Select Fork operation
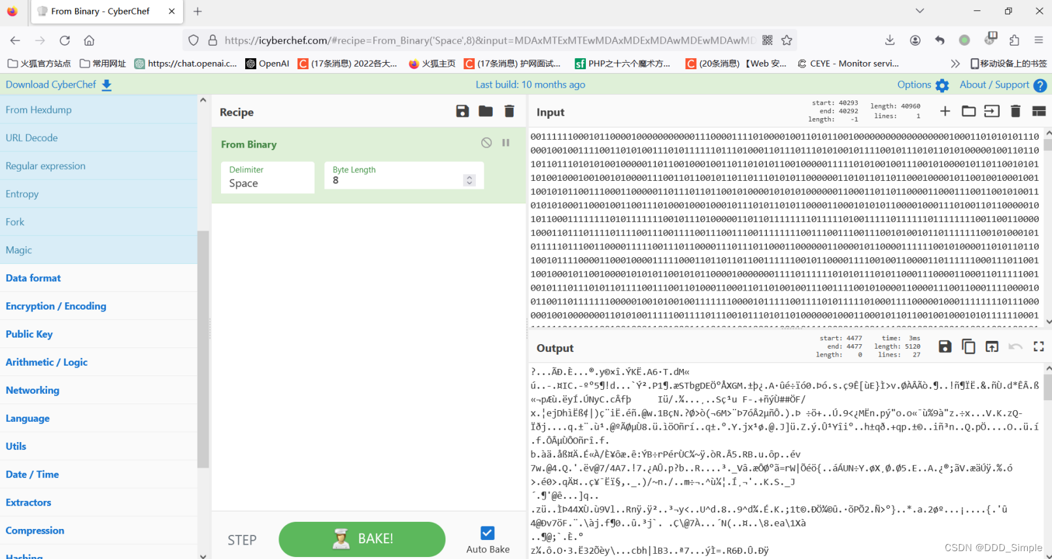The height and width of the screenshot is (559, 1052). click(x=98, y=222)
